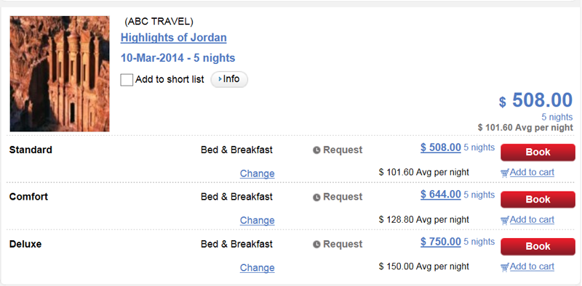Book the Deluxe package
The width and height of the screenshot is (582, 286).
click(538, 246)
